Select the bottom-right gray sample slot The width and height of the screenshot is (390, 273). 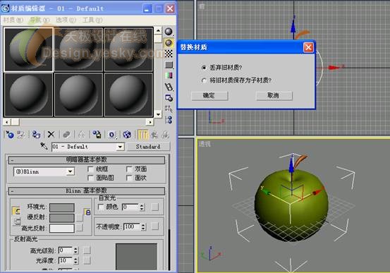point(128,95)
